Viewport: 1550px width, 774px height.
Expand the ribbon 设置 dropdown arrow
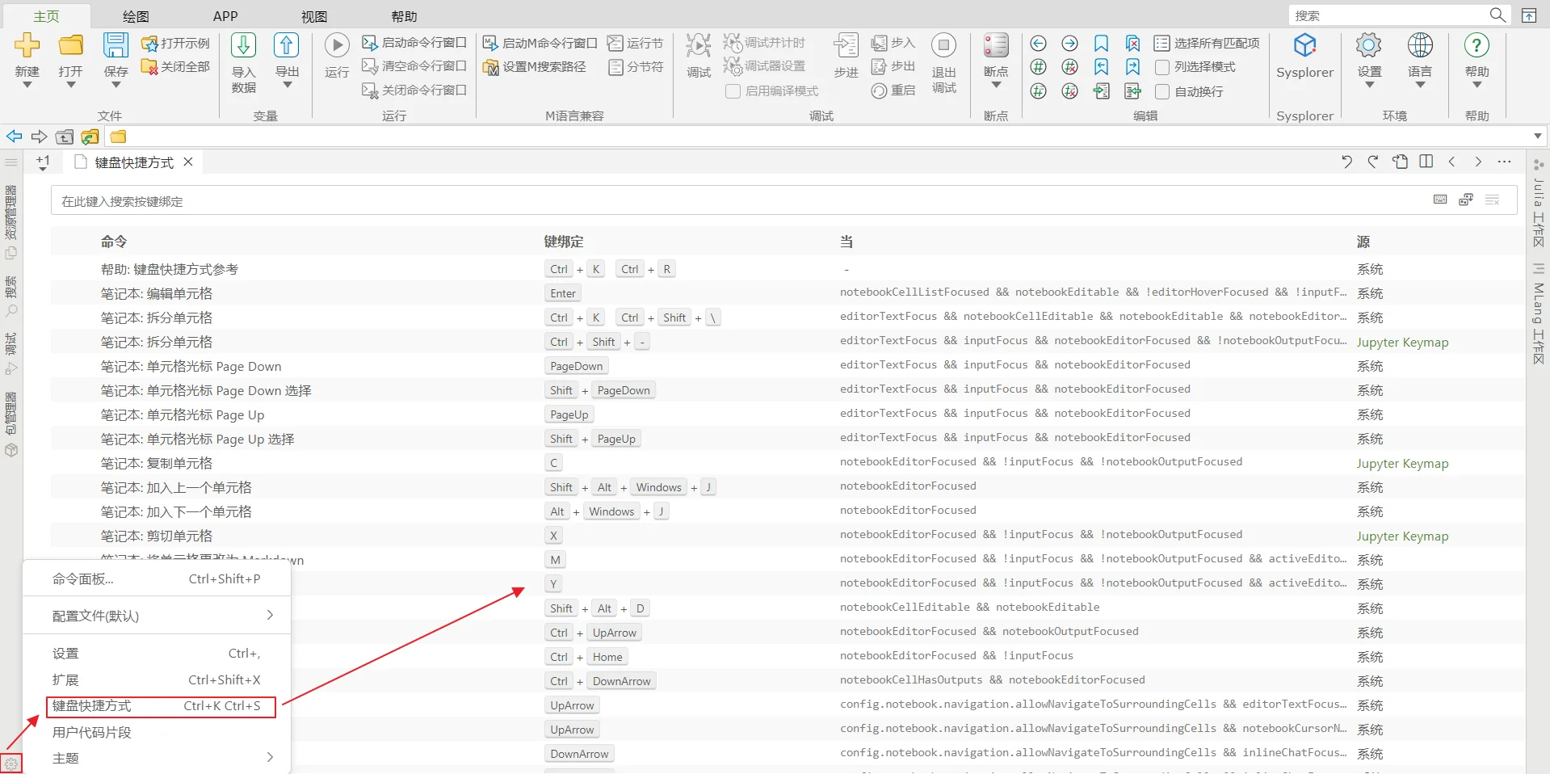[1369, 85]
